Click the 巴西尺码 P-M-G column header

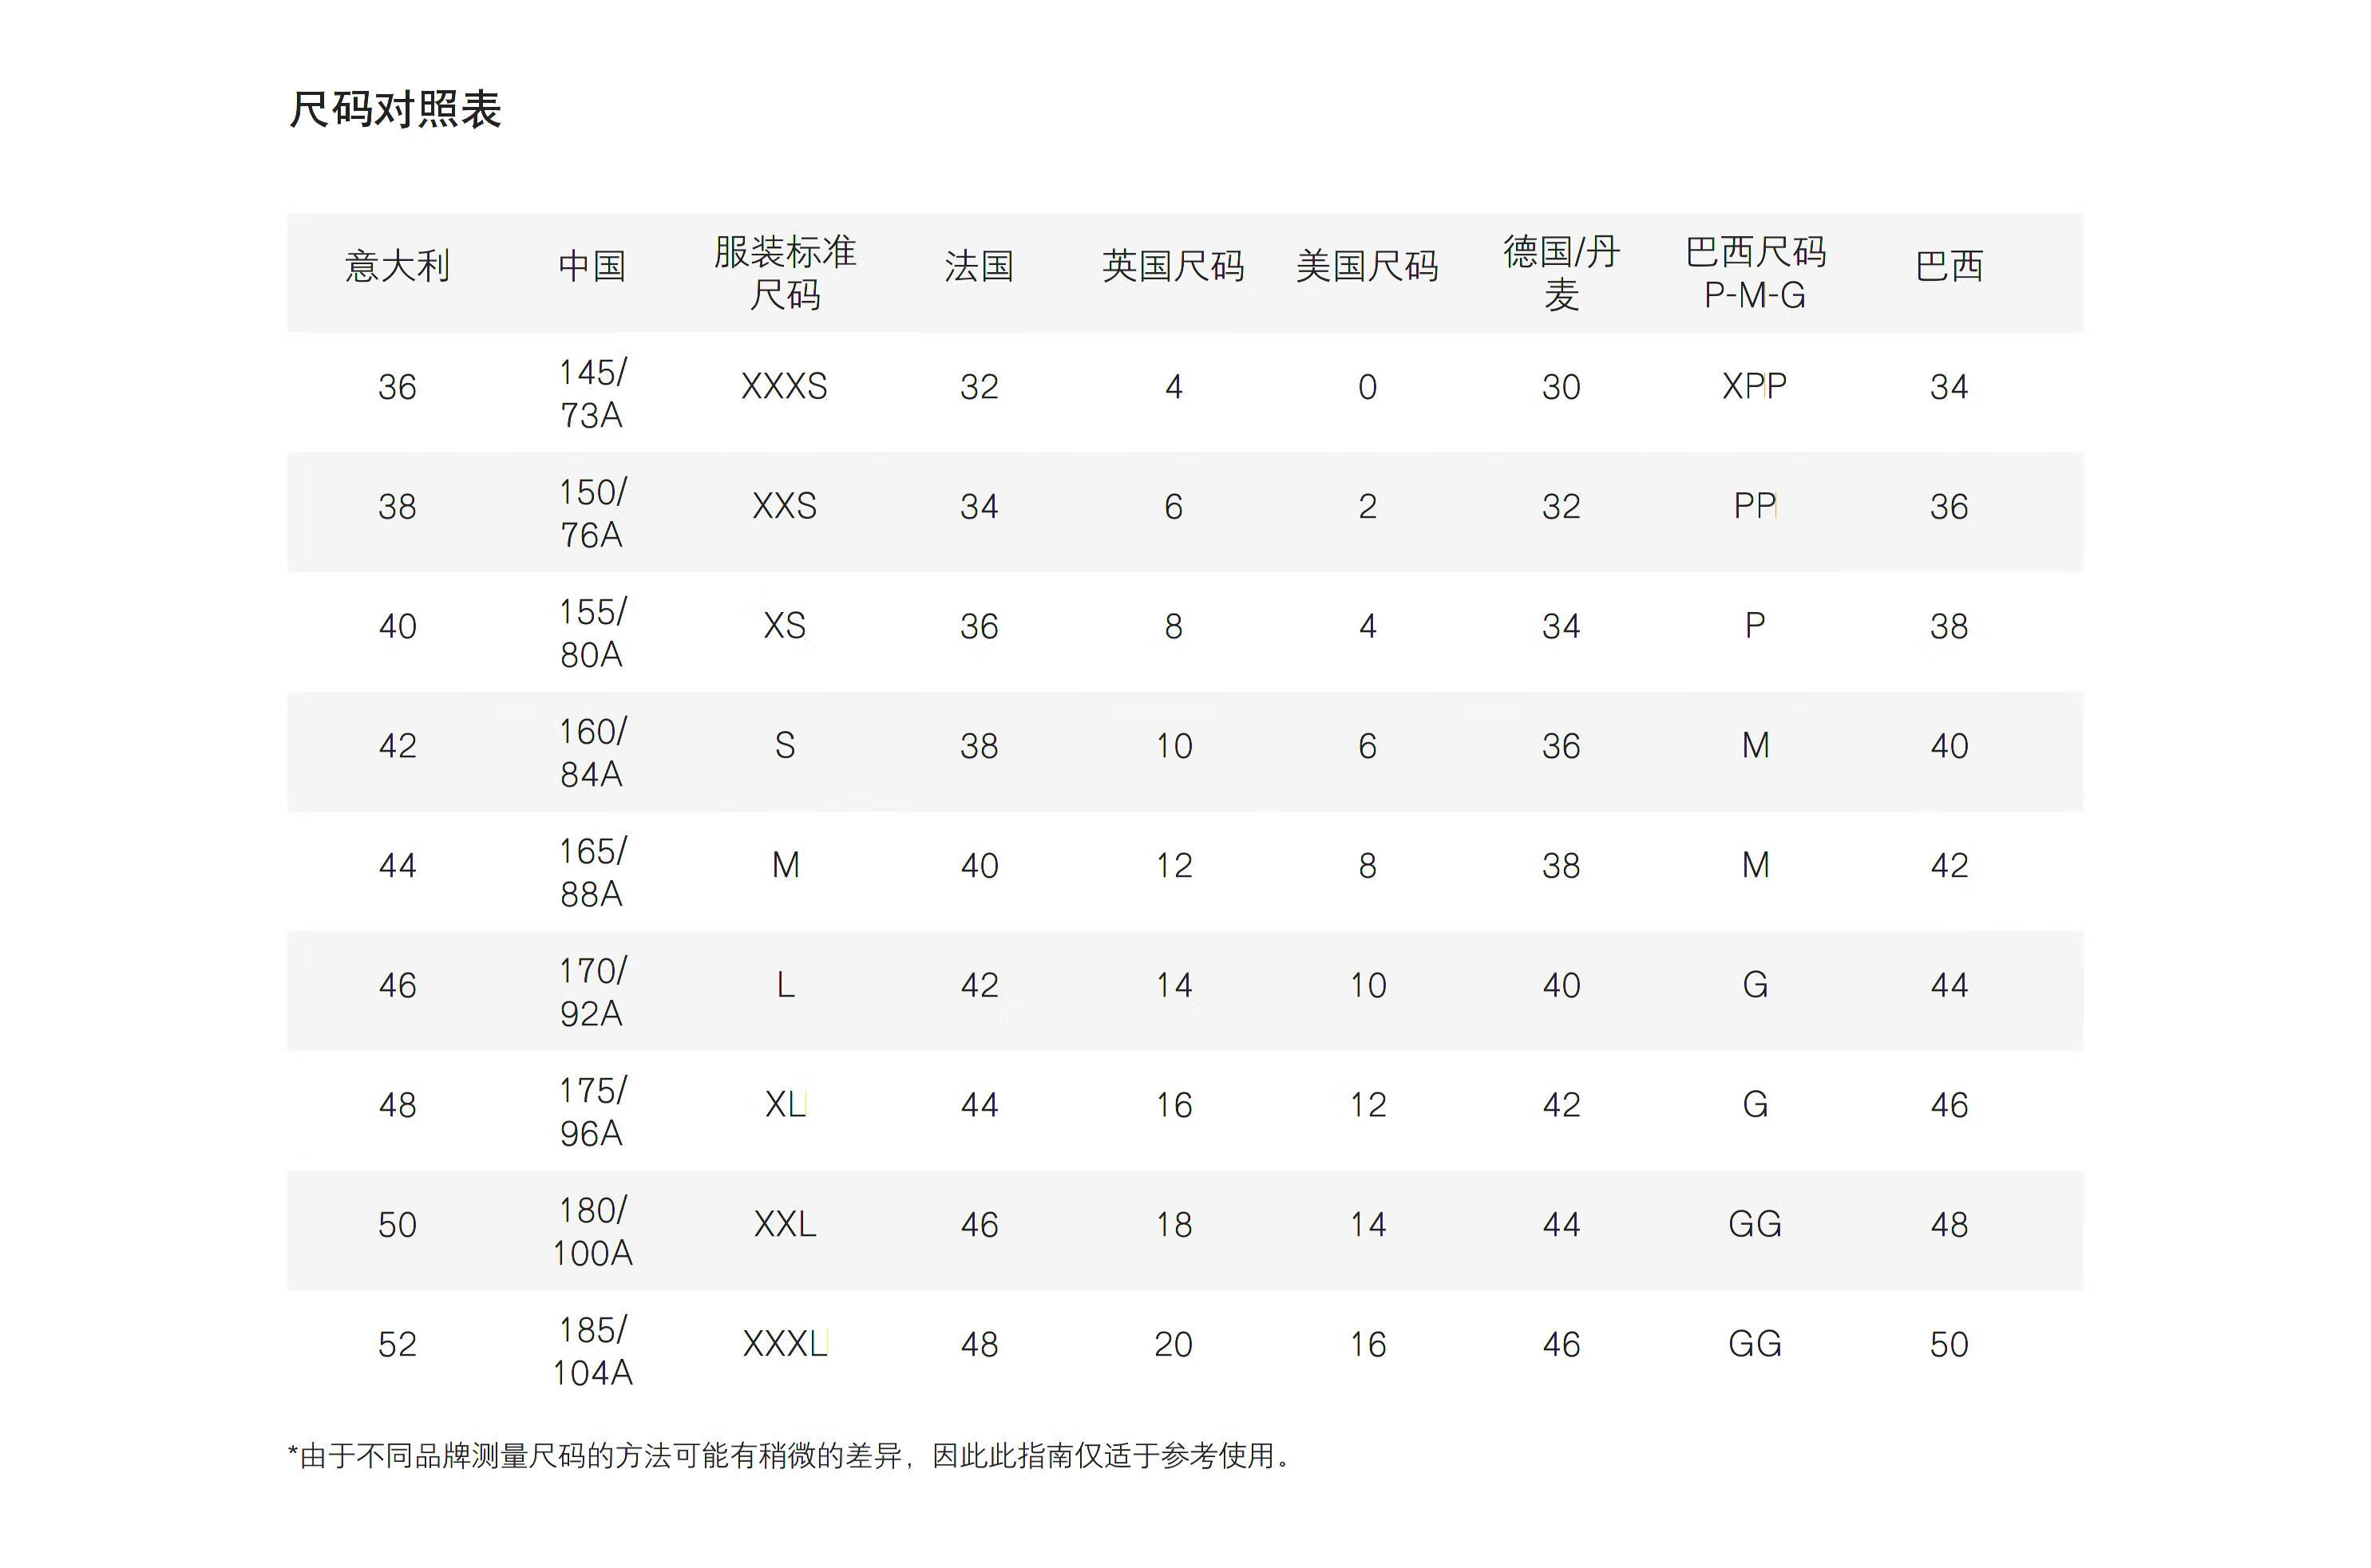pos(1755,273)
